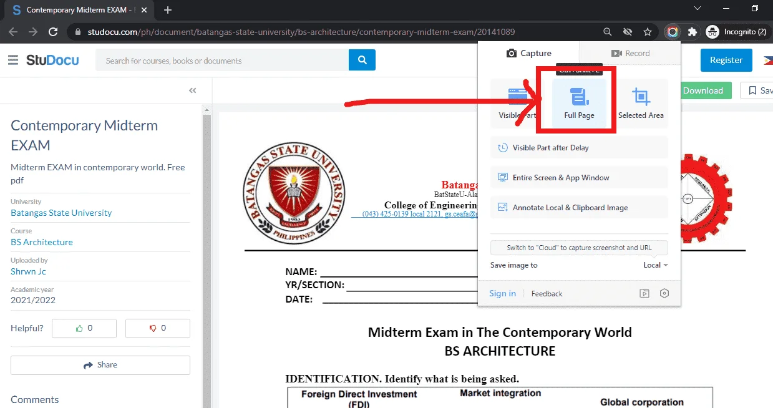This screenshot has width=773, height=408.
Task: Open the StuDocu hamburger menu
Action: pos(13,60)
